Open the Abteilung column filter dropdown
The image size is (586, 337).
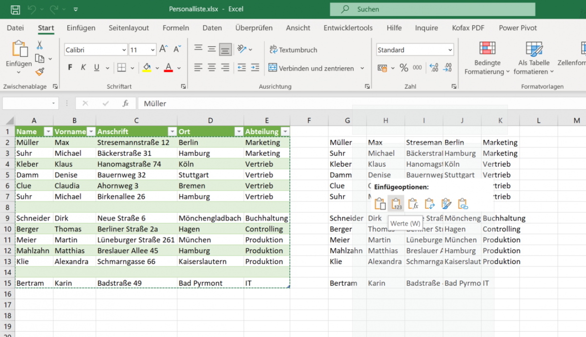[285, 132]
